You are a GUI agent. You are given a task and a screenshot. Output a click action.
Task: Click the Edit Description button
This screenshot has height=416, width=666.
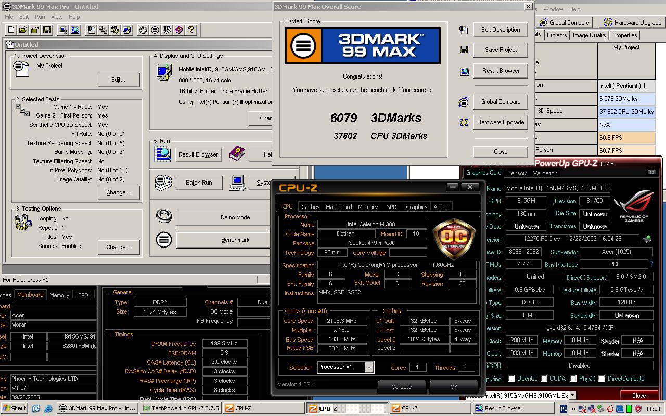click(x=501, y=30)
